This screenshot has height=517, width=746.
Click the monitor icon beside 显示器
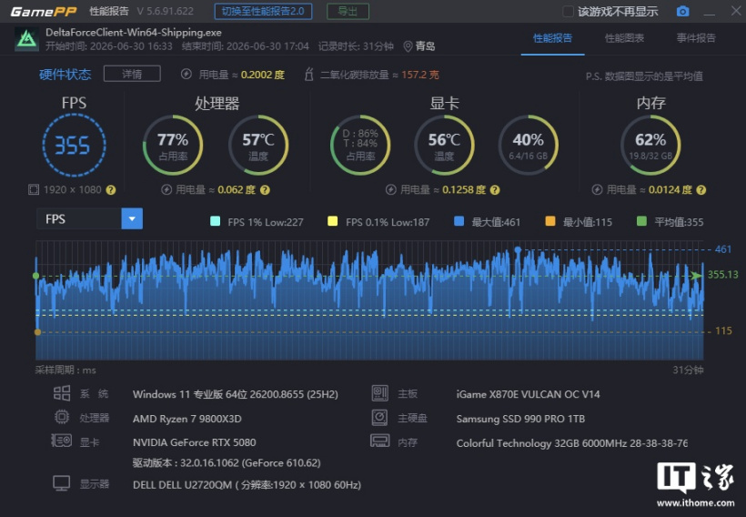[x=62, y=483]
